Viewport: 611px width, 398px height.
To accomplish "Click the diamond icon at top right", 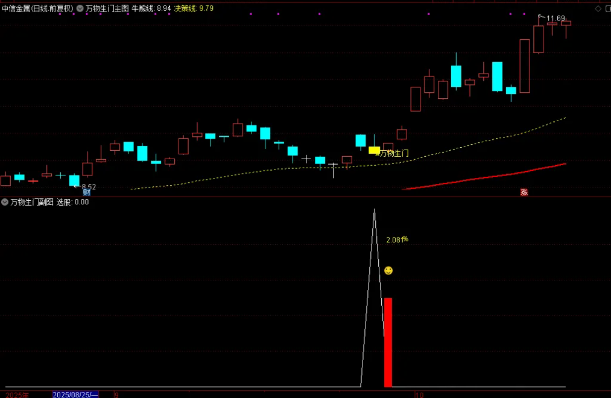I will pos(598,8).
